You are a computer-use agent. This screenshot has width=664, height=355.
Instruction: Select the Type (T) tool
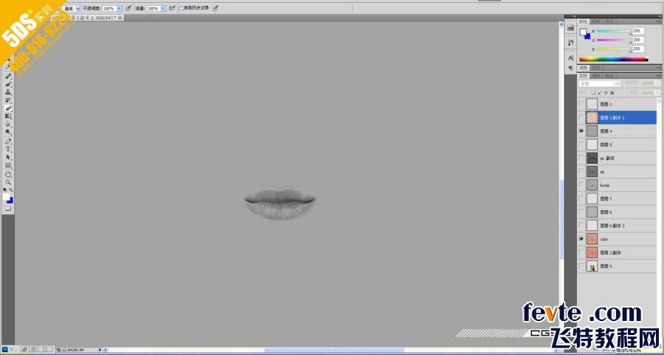[8, 148]
